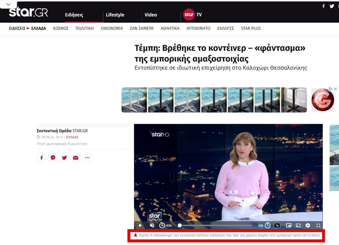This screenshot has height=245, width=339.
Task: Share article on Twitter
Action: click(x=64, y=158)
